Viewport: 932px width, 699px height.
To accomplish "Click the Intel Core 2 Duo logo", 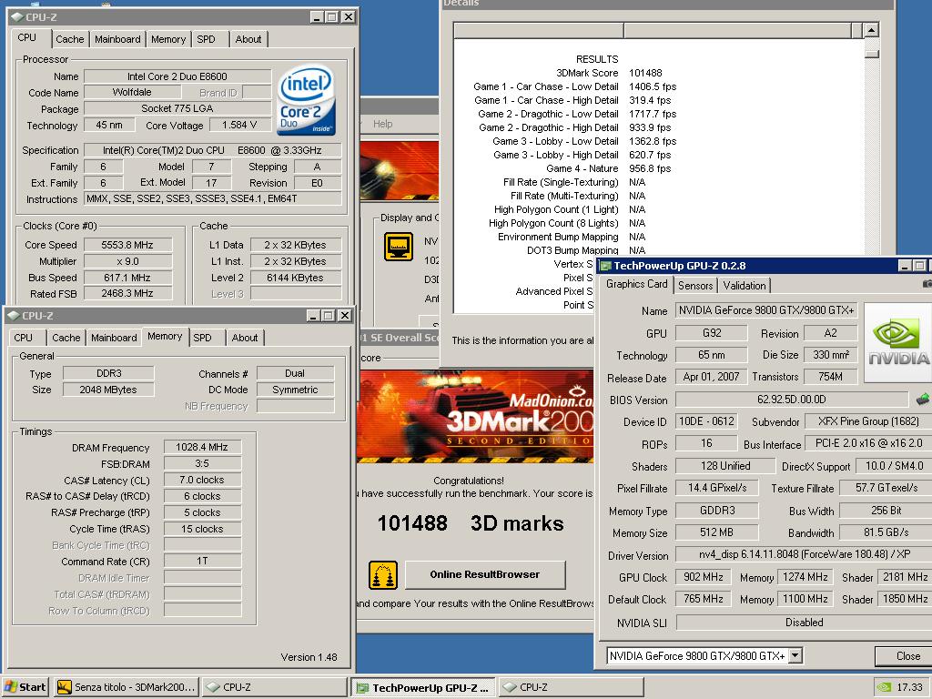I will tap(307, 100).
